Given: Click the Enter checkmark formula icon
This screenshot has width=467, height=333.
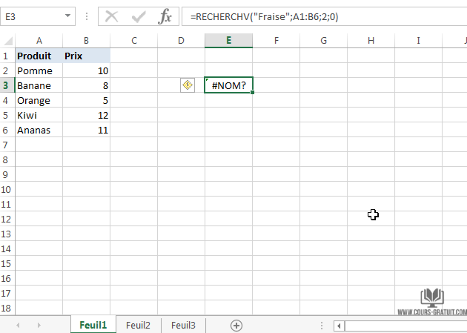Looking at the screenshot, I should point(139,16).
